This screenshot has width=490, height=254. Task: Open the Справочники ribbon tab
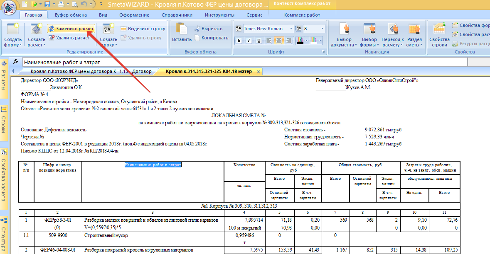click(177, 15)
